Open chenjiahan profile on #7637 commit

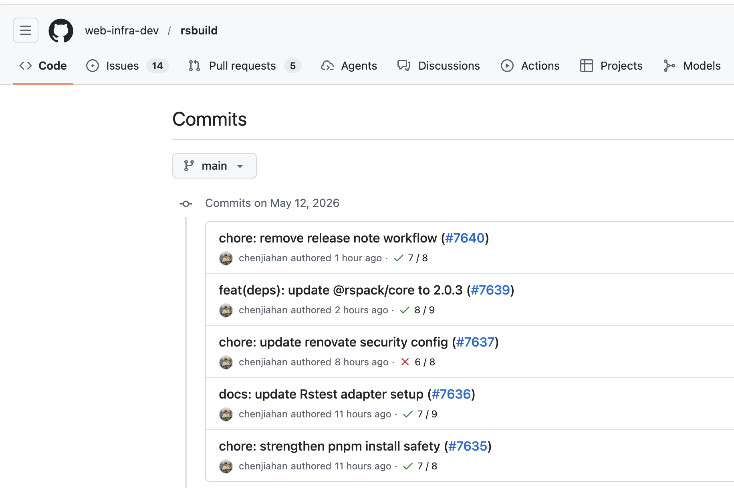(x=263, y=362)
